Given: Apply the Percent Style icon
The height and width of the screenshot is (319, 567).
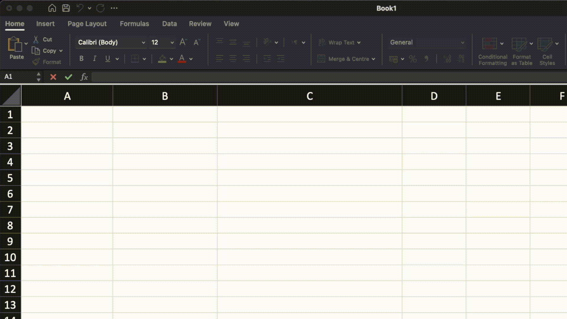Looking at the screenshot, I should [413, 59].
